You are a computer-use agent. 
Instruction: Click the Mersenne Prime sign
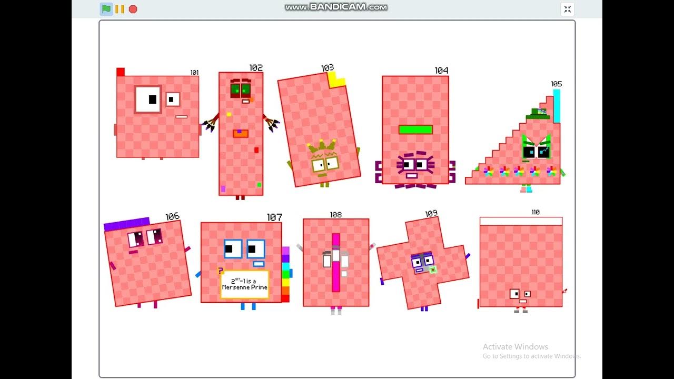(x=245, y=284)
